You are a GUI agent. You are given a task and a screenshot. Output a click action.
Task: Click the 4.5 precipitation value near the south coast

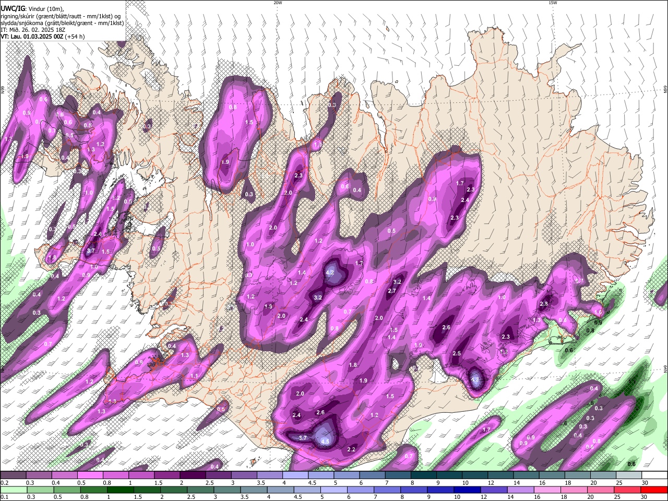[x=325, y=442]
